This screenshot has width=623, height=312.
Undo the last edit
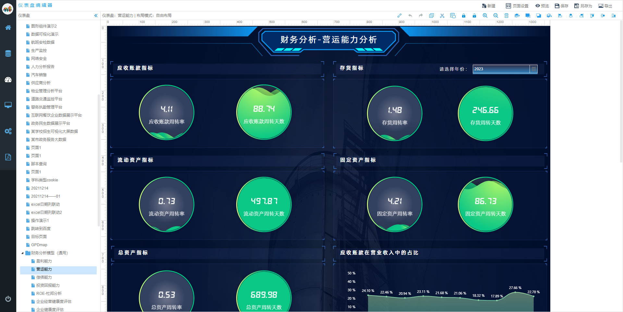410,16
